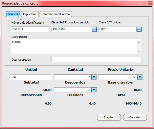The image size is (154, 129).
Task: Click the Cantidad value field
Action: click(x=73, y=77)
